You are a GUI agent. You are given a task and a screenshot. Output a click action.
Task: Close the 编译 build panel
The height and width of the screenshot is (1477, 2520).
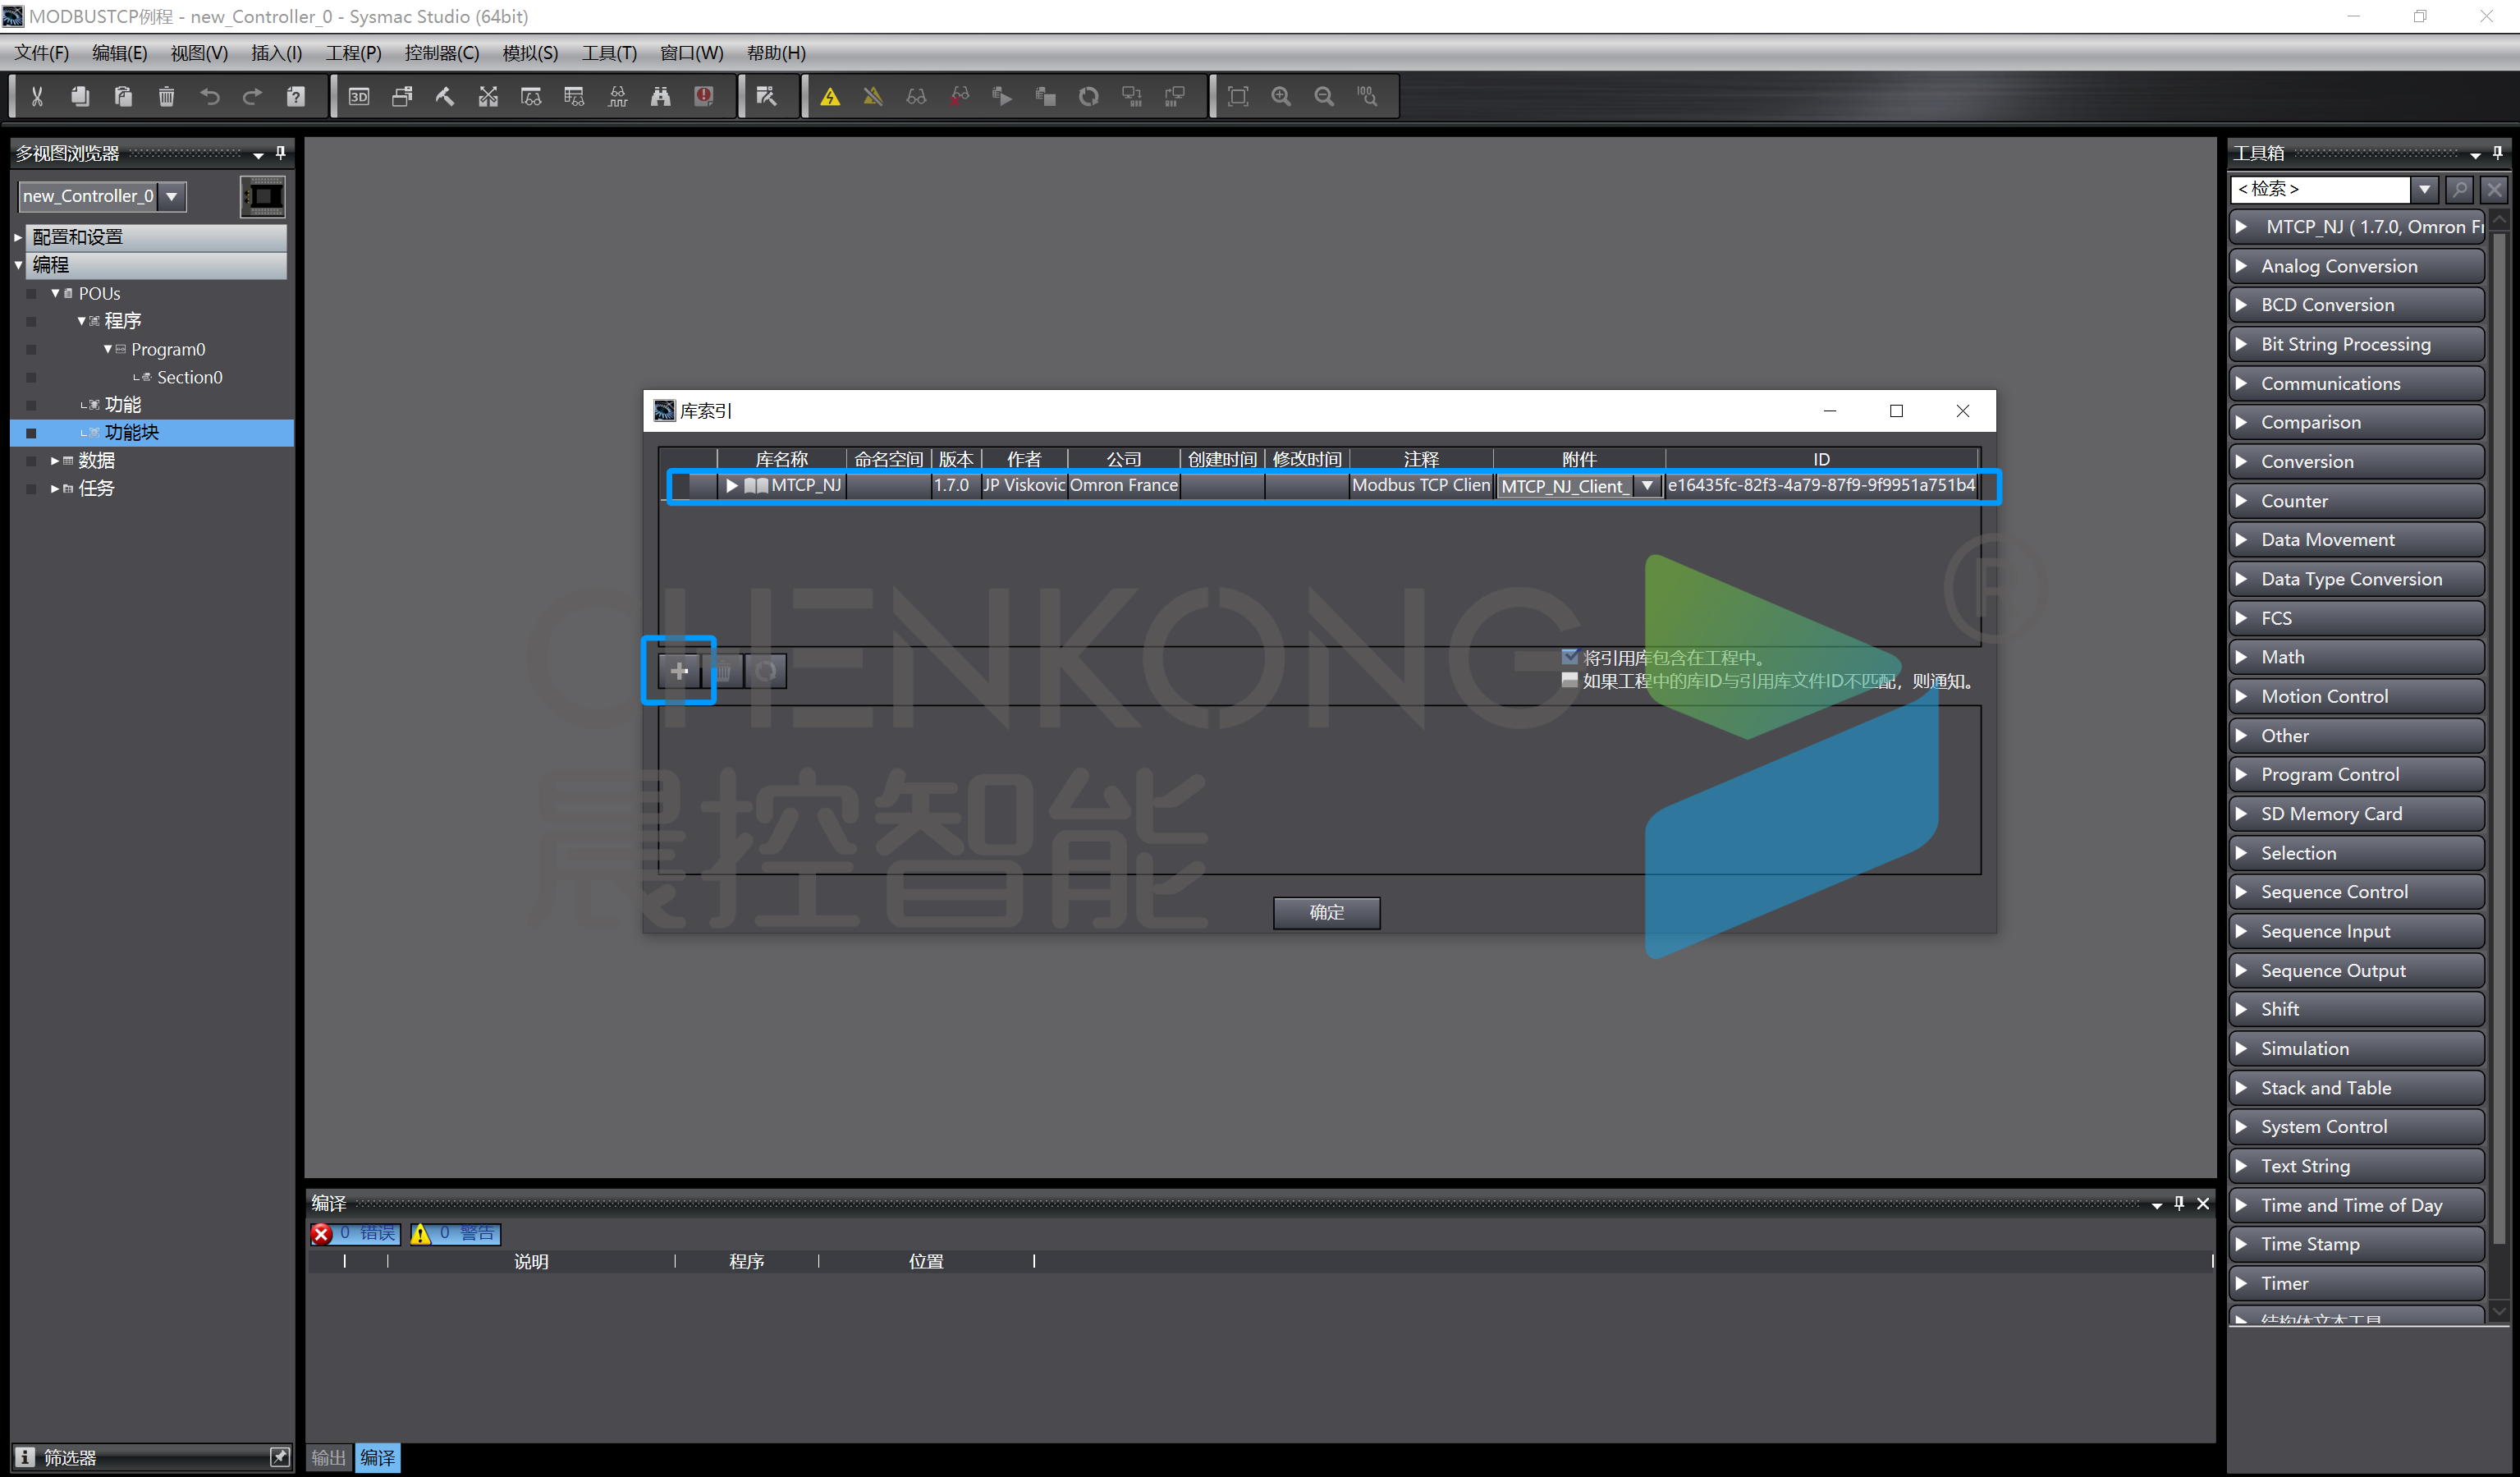click(2203, 1203)
